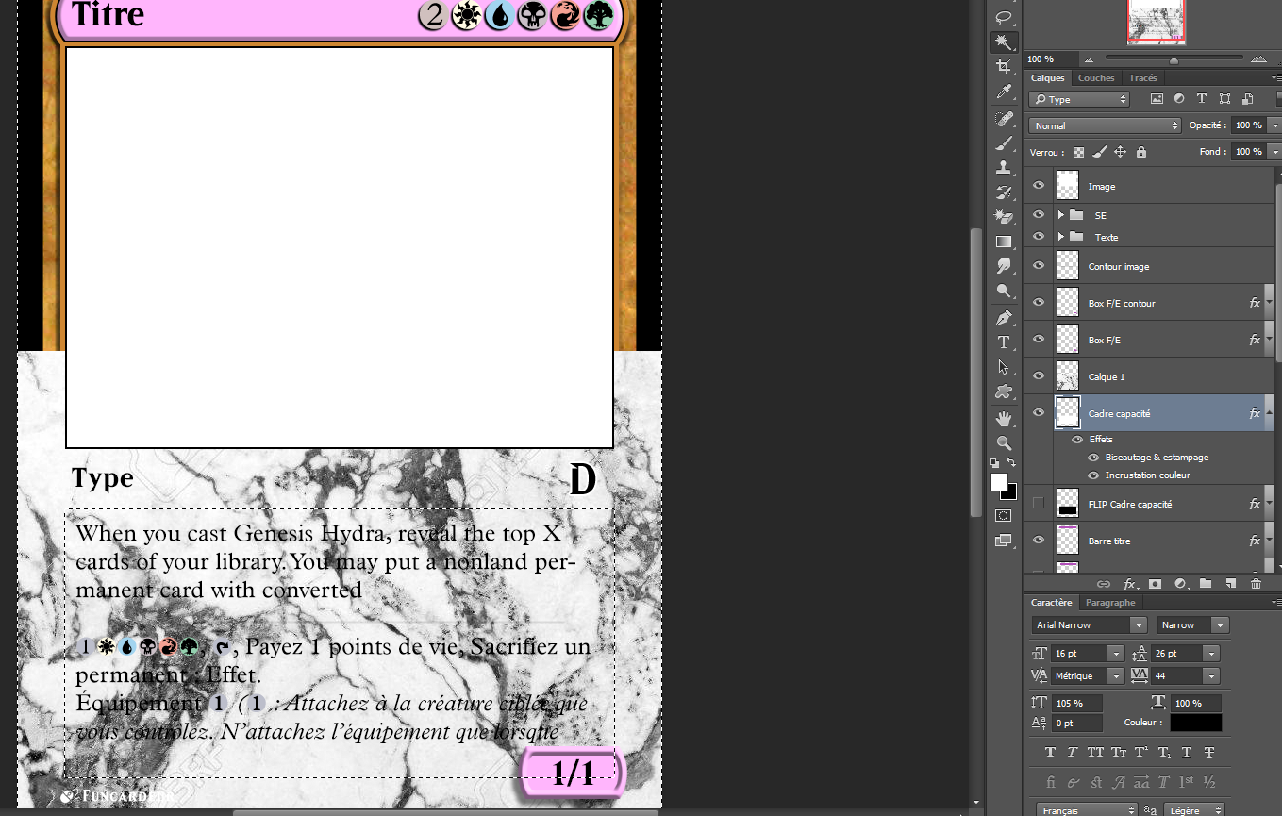The width and height of the screenshot is (1282, 816).
Task: Select the Eraser tool
Action: [x=1004, y=217]
